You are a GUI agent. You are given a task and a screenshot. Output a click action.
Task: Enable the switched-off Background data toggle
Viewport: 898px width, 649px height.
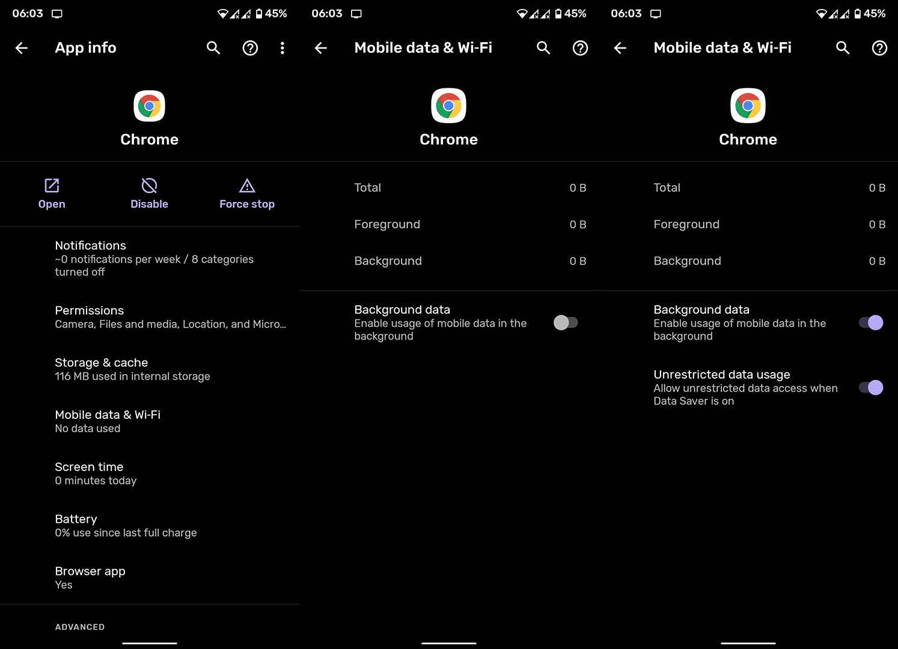tap(566, 323)
